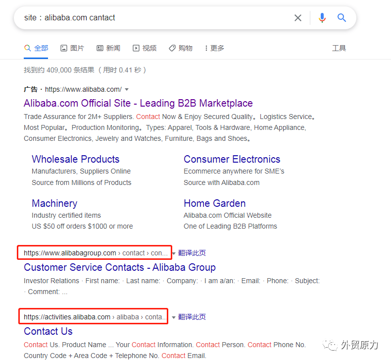
Task: Click the text 'Manufacturers, Suppliers Online'
Action: [x=81, y=171]
